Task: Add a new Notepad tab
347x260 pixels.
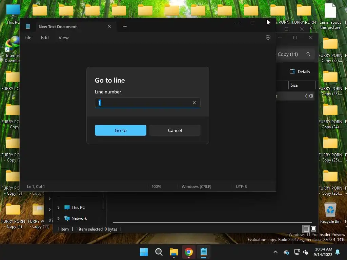Action: click(125, 26)
